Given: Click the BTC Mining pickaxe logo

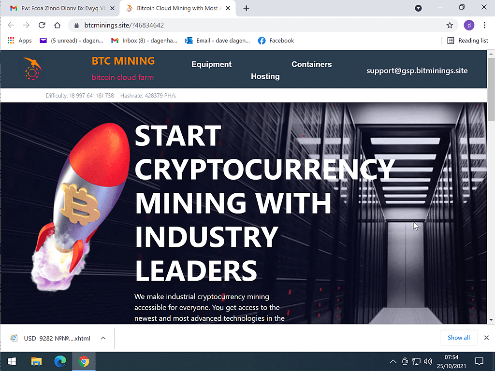Looking at the screenshot, I should tap(32, 69).
